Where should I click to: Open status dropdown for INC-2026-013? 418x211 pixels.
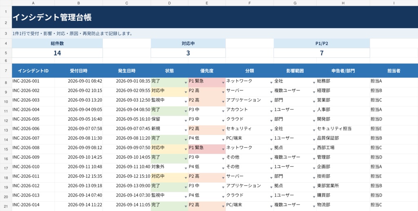pyautogui.click(x=186, y=197)
